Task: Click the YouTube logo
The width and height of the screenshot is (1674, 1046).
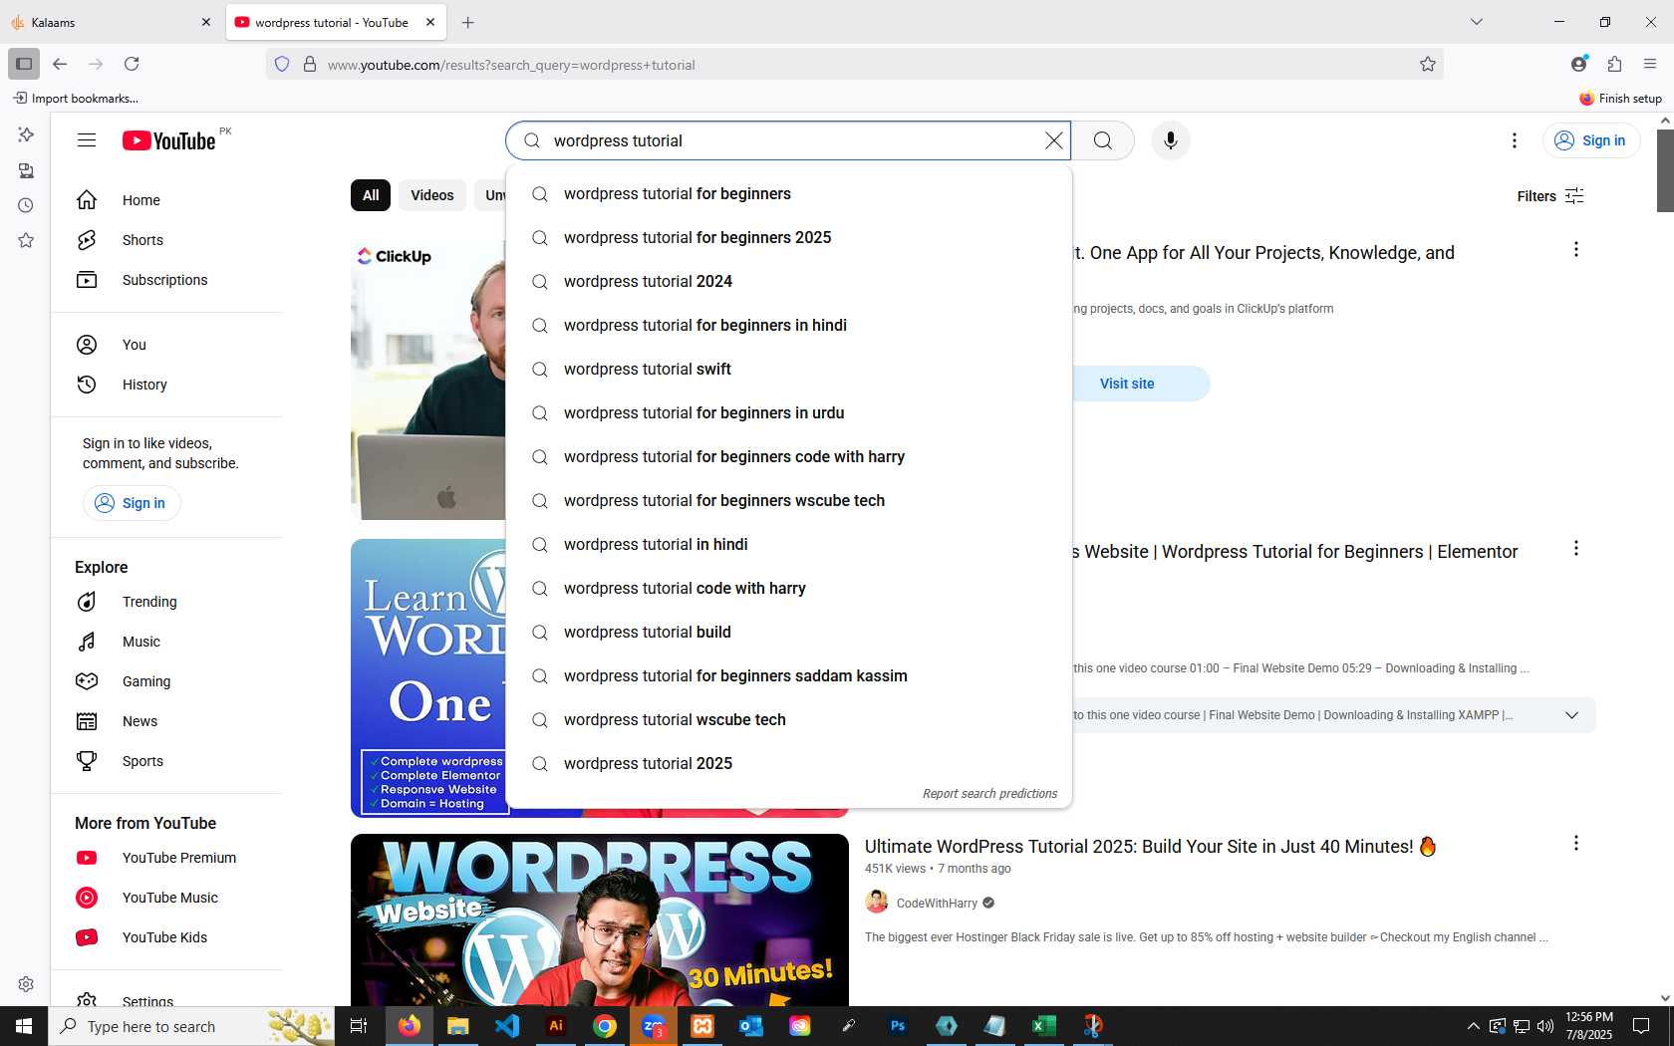Action: click(168, 140)
